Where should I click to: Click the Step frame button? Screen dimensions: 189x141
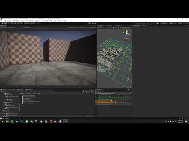[96, 23]
